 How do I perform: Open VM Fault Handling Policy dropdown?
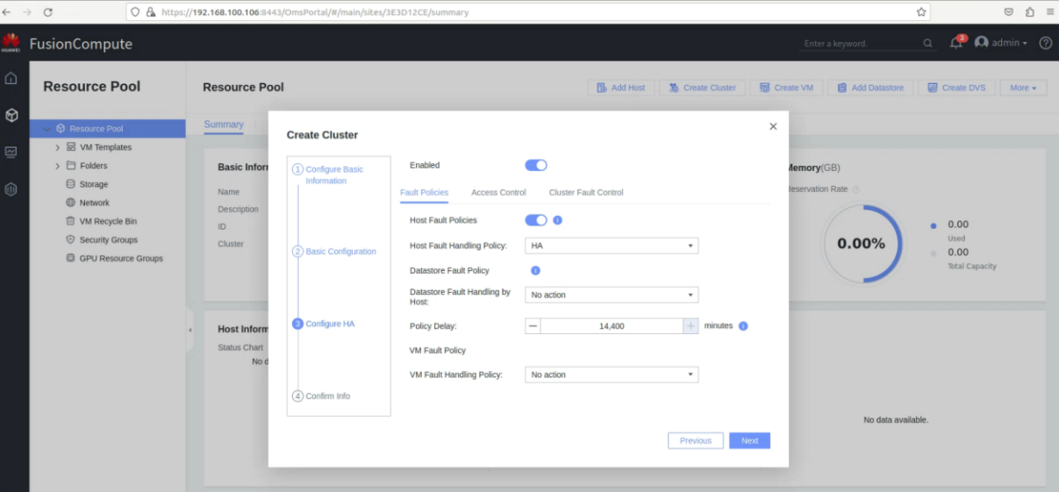(x=612, y=374)
